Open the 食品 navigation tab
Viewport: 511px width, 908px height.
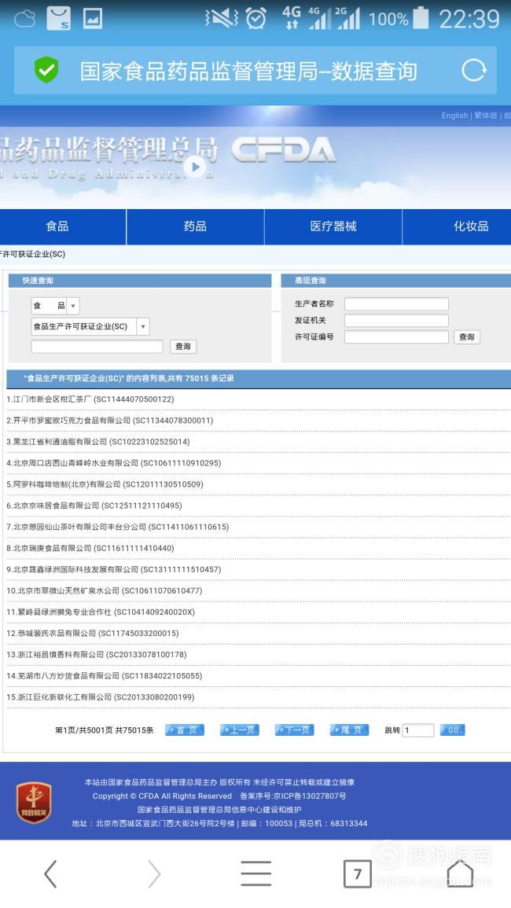pos(57,226)
